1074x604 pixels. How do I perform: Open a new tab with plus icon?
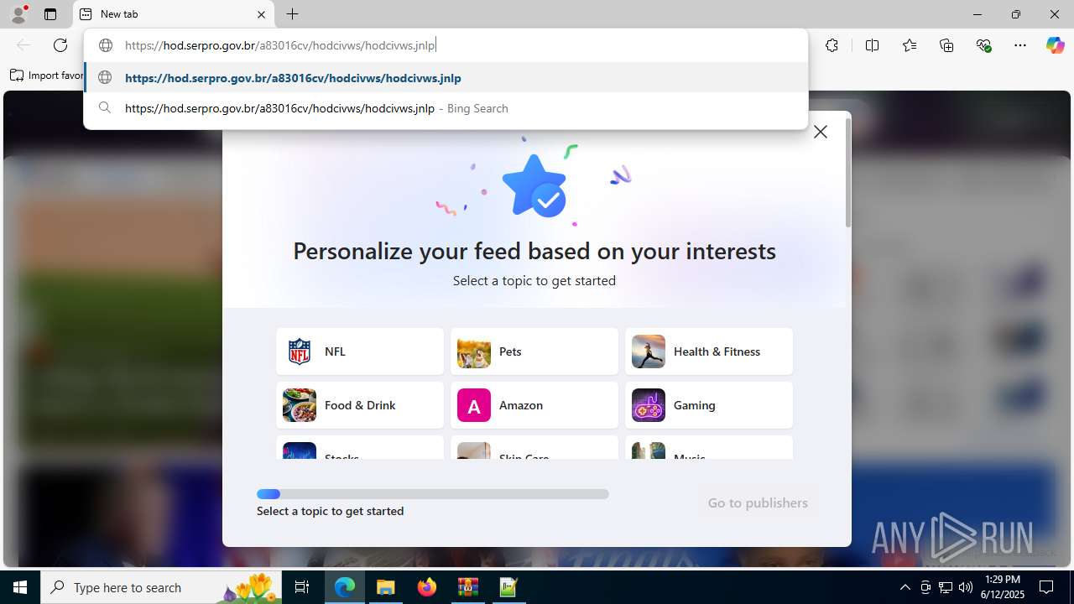pyautogui.click(x=292, y=14)
